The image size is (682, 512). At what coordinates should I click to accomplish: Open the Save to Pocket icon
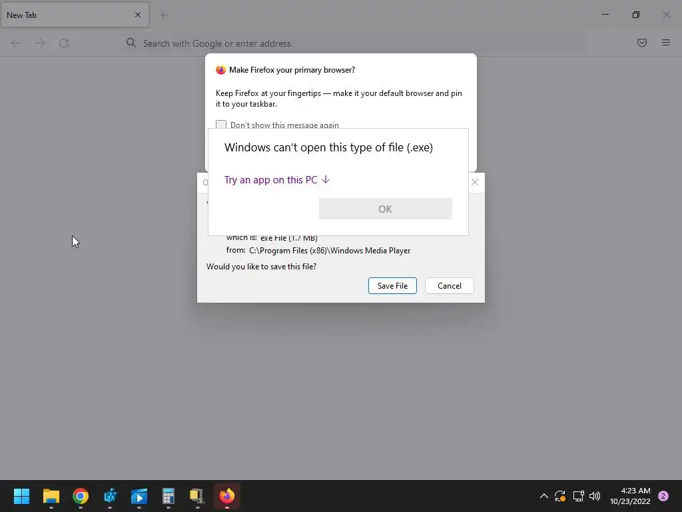(642, 43)
